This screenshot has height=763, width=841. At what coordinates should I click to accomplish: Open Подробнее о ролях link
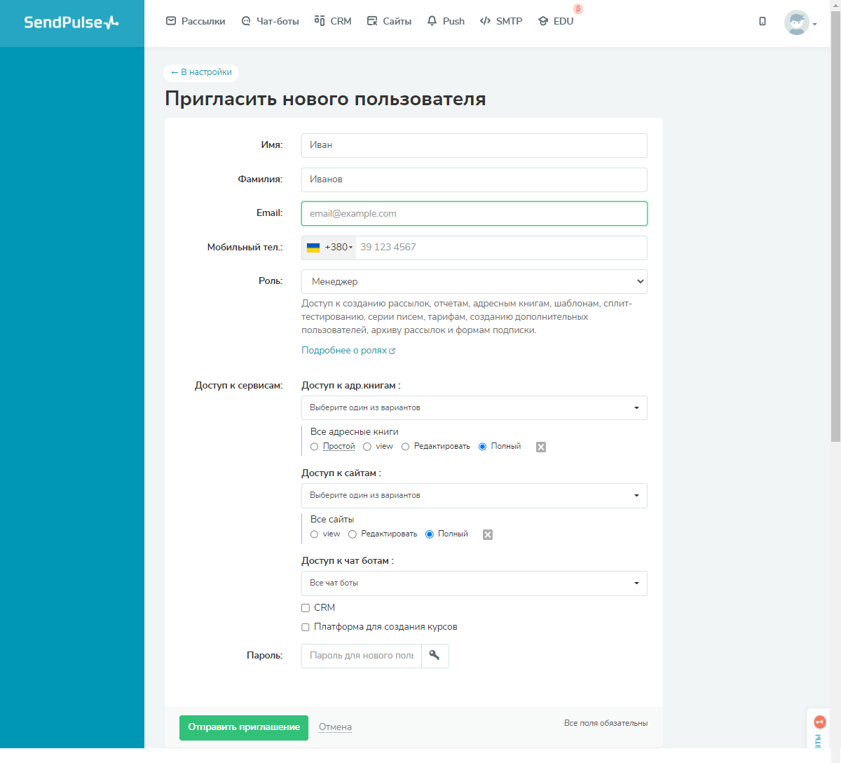pyautogui.click(x=348, y=350)
